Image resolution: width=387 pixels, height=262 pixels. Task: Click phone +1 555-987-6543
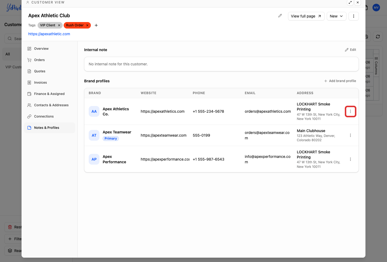pos(209,159)
